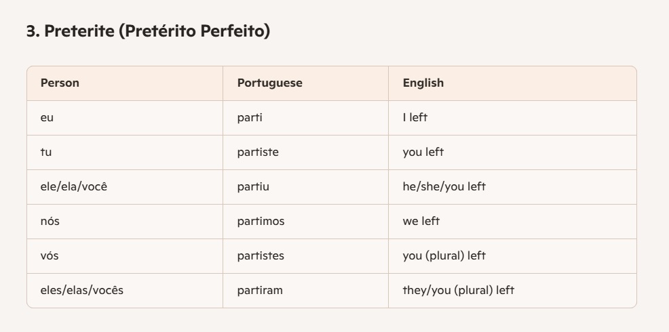Viewport: 669px width, 332px height.
Task: Click the 'vós' person cell
Action: click(50, 255)
